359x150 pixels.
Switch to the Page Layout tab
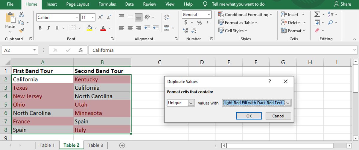pos(78,4)
